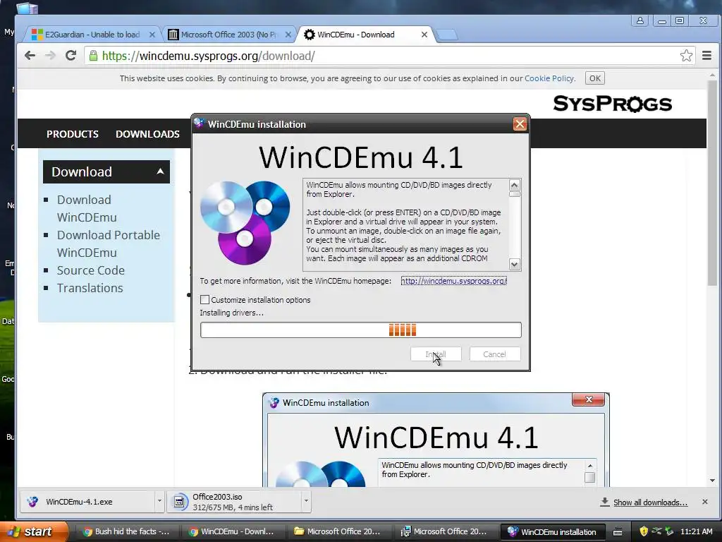Open the Windows Start menu
722x542 pixels.
(x=35, y=531)
